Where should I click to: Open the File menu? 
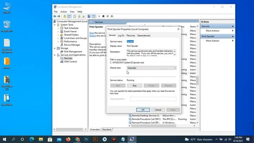56,12
